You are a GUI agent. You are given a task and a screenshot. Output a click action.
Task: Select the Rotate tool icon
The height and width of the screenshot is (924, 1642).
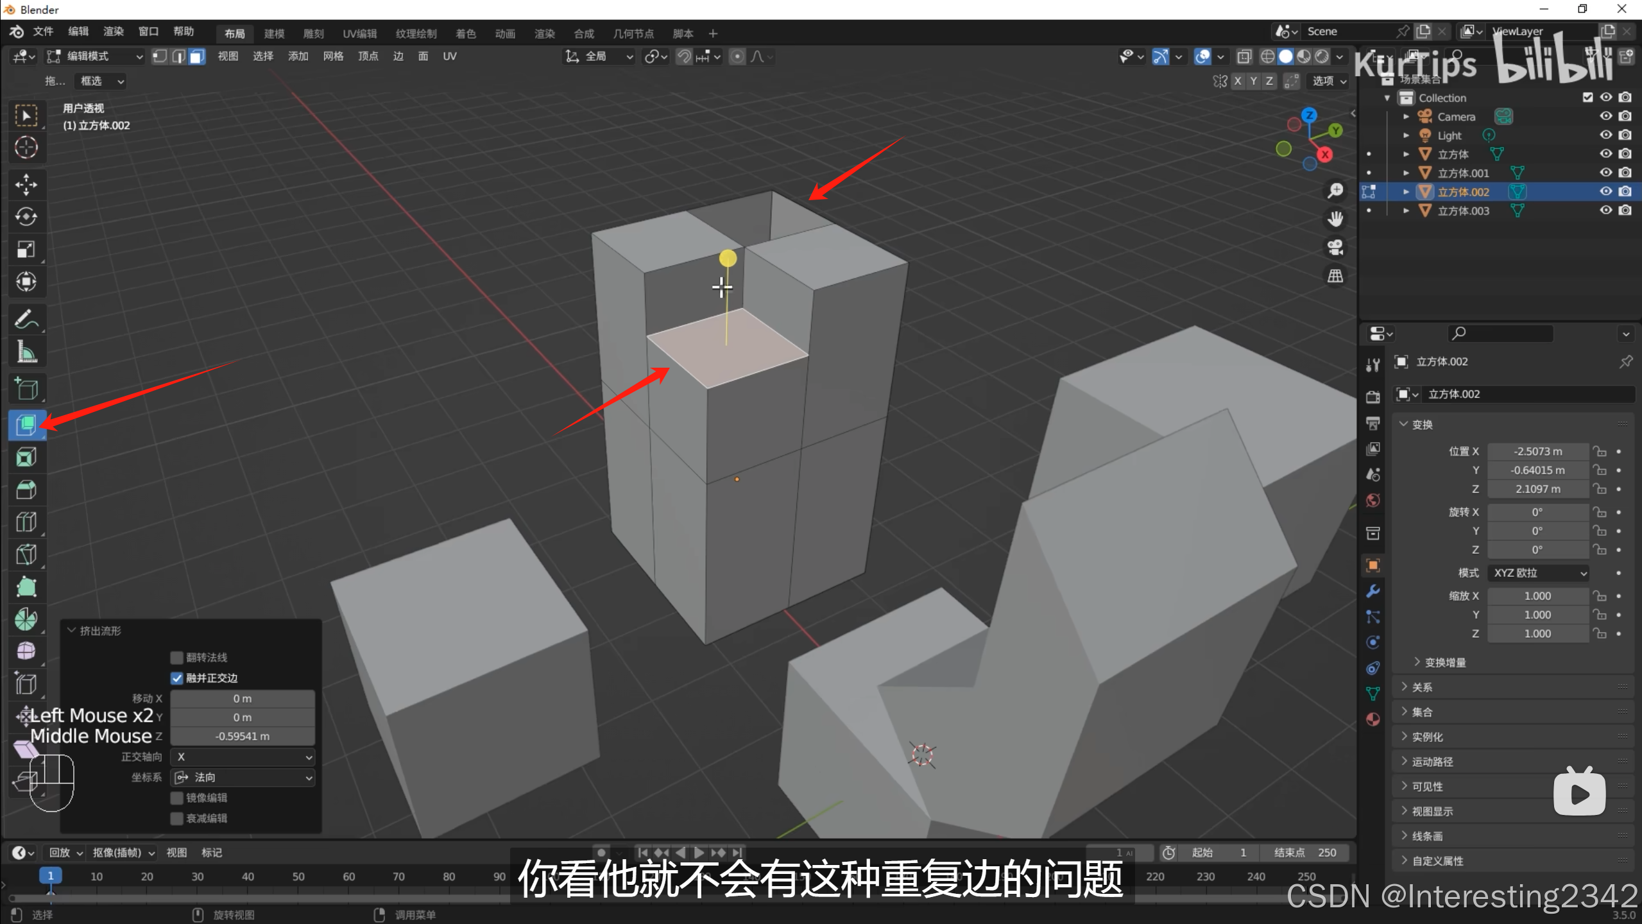[x=26, y=217]
